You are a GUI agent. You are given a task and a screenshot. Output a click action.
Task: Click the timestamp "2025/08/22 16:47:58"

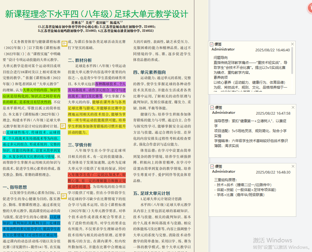tap(273, 113)
